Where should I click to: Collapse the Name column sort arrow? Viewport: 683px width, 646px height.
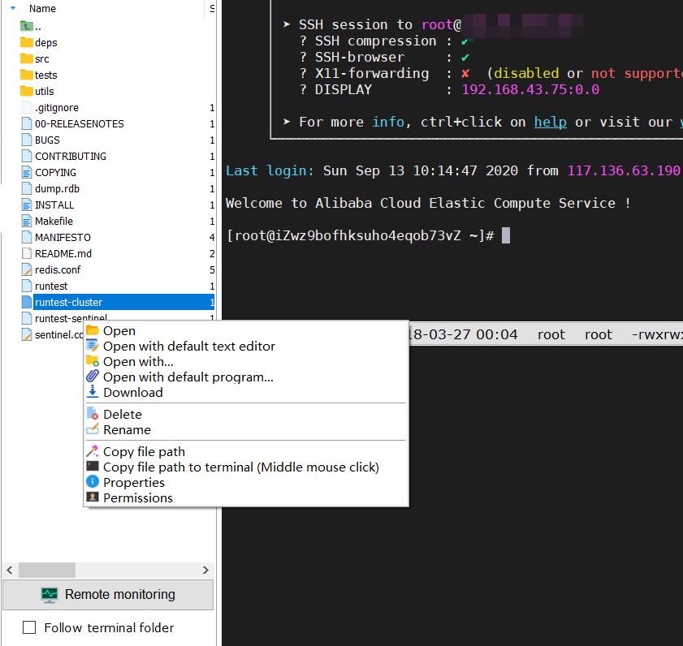tap(13, 8)
